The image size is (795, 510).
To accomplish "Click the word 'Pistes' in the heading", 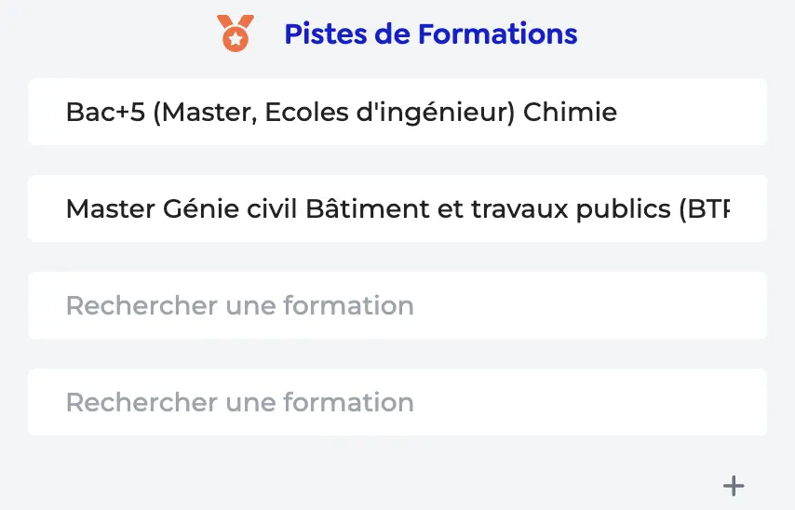I will tap(325, 34).
